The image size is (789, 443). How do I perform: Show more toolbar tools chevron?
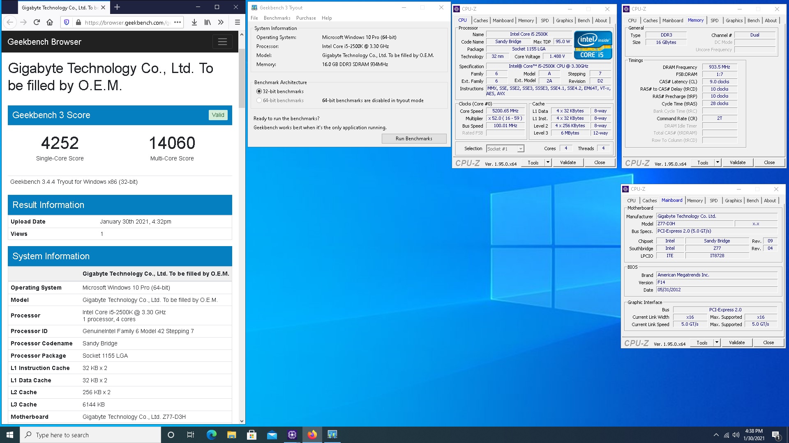tap(221, 22)
